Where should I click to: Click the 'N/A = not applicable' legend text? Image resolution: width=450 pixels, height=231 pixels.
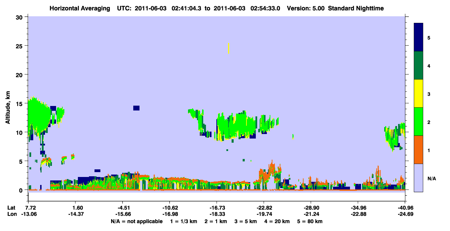[136, 221]
